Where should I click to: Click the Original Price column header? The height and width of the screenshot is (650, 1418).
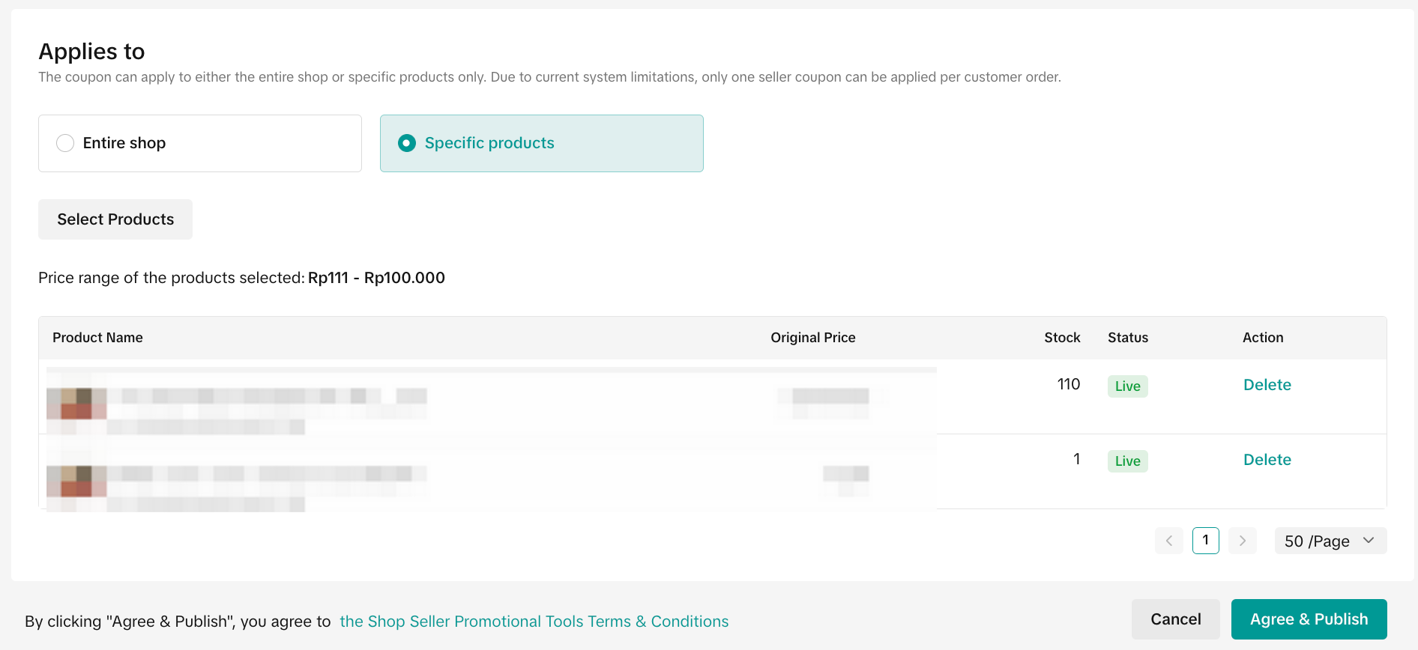pyautogui.click(x=812, y=338)
